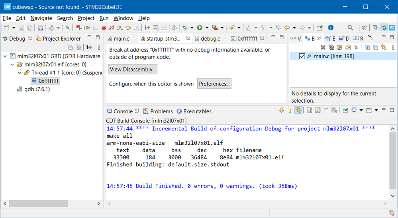The height and width of the screenshot is (218, 398).
Task: Click the Clear Console icon
Action: pos(334,110)
